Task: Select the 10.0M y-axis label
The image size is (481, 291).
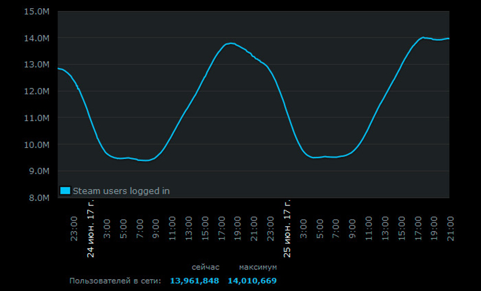Action: pyautogui.click(x=37, y=145)
